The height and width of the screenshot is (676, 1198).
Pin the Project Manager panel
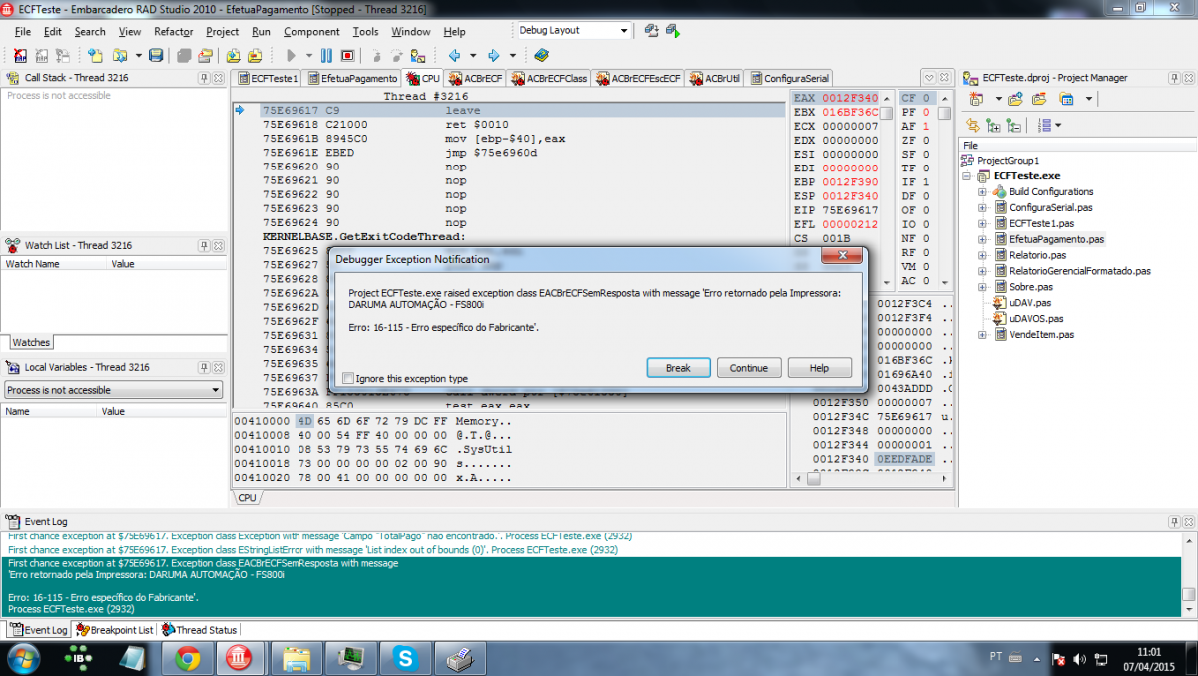click(x=1174, y=78)
